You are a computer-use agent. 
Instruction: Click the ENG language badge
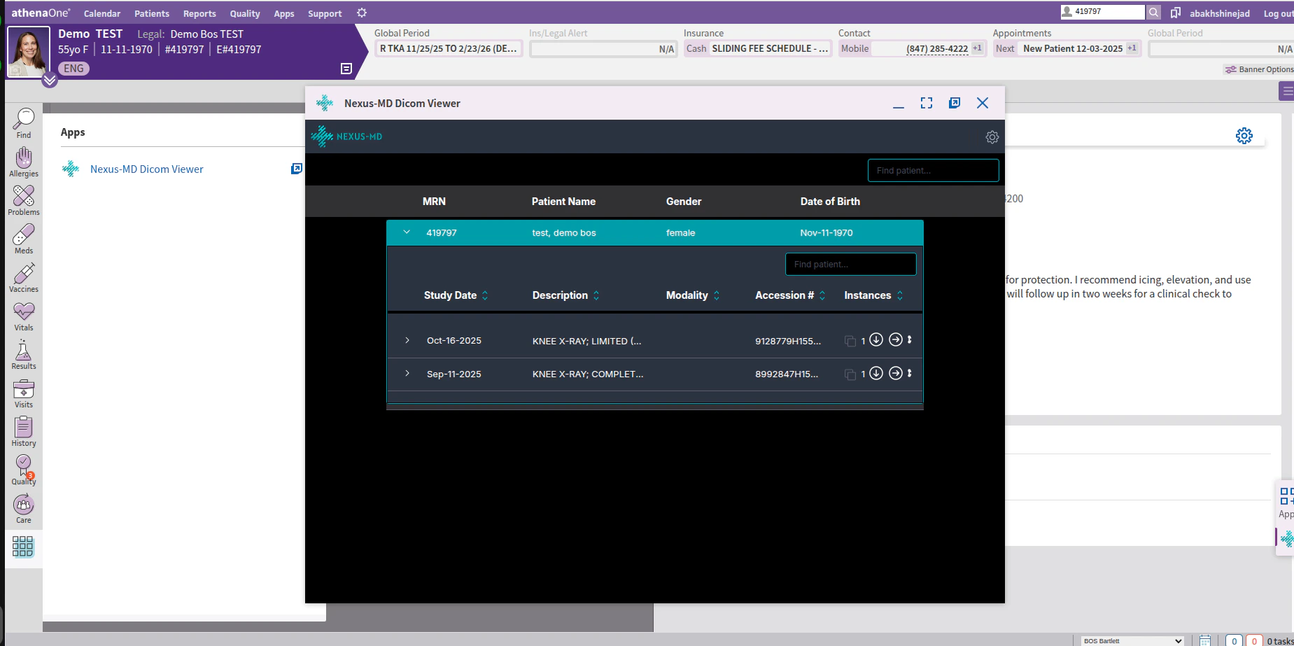pos(73,69)
